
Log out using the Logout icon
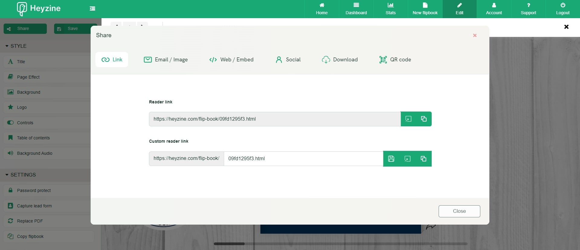tap(563, 9)
